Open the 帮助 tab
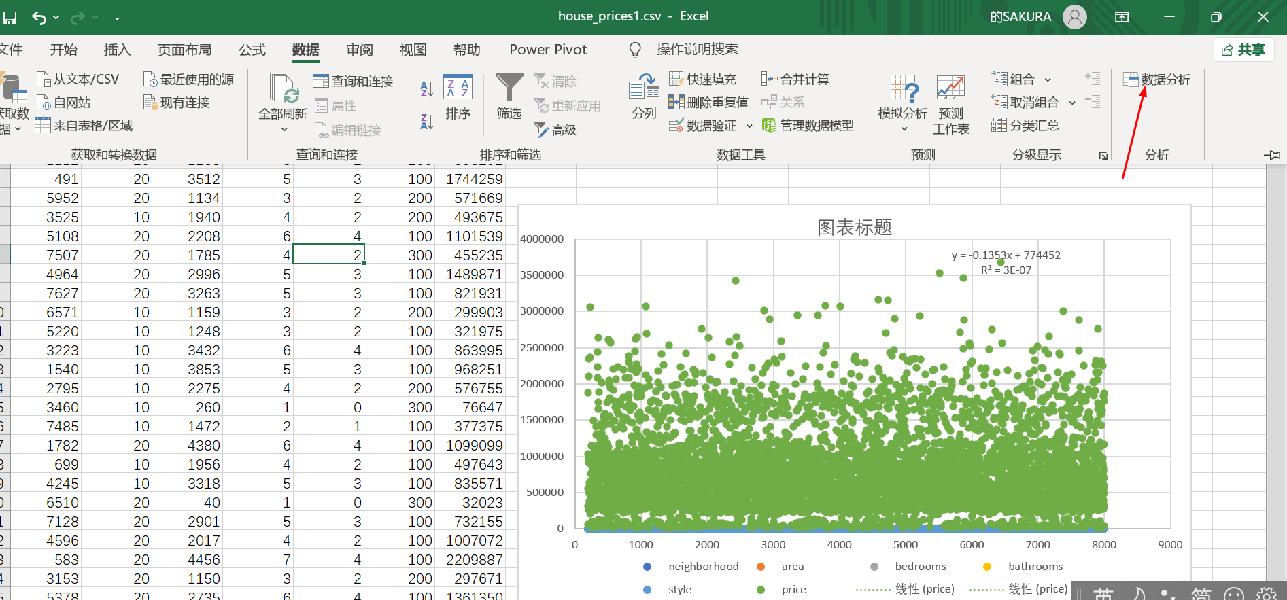 point(467,50)
